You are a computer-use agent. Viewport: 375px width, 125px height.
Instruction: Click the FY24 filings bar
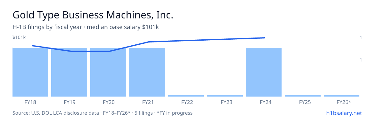click(x=264, y=72)
